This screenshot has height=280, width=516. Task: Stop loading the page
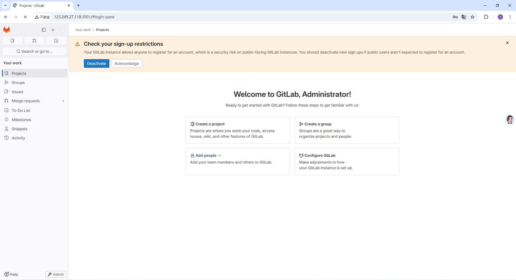coord(25,17)
